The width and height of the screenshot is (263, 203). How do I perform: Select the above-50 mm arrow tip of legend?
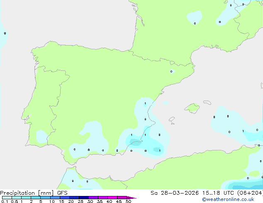(131, 198)
